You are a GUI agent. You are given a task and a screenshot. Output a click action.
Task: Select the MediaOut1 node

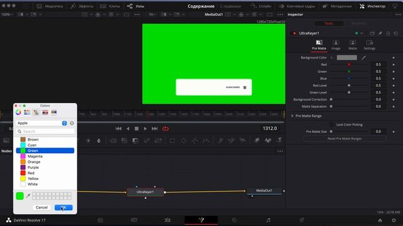tap(264, 191)
